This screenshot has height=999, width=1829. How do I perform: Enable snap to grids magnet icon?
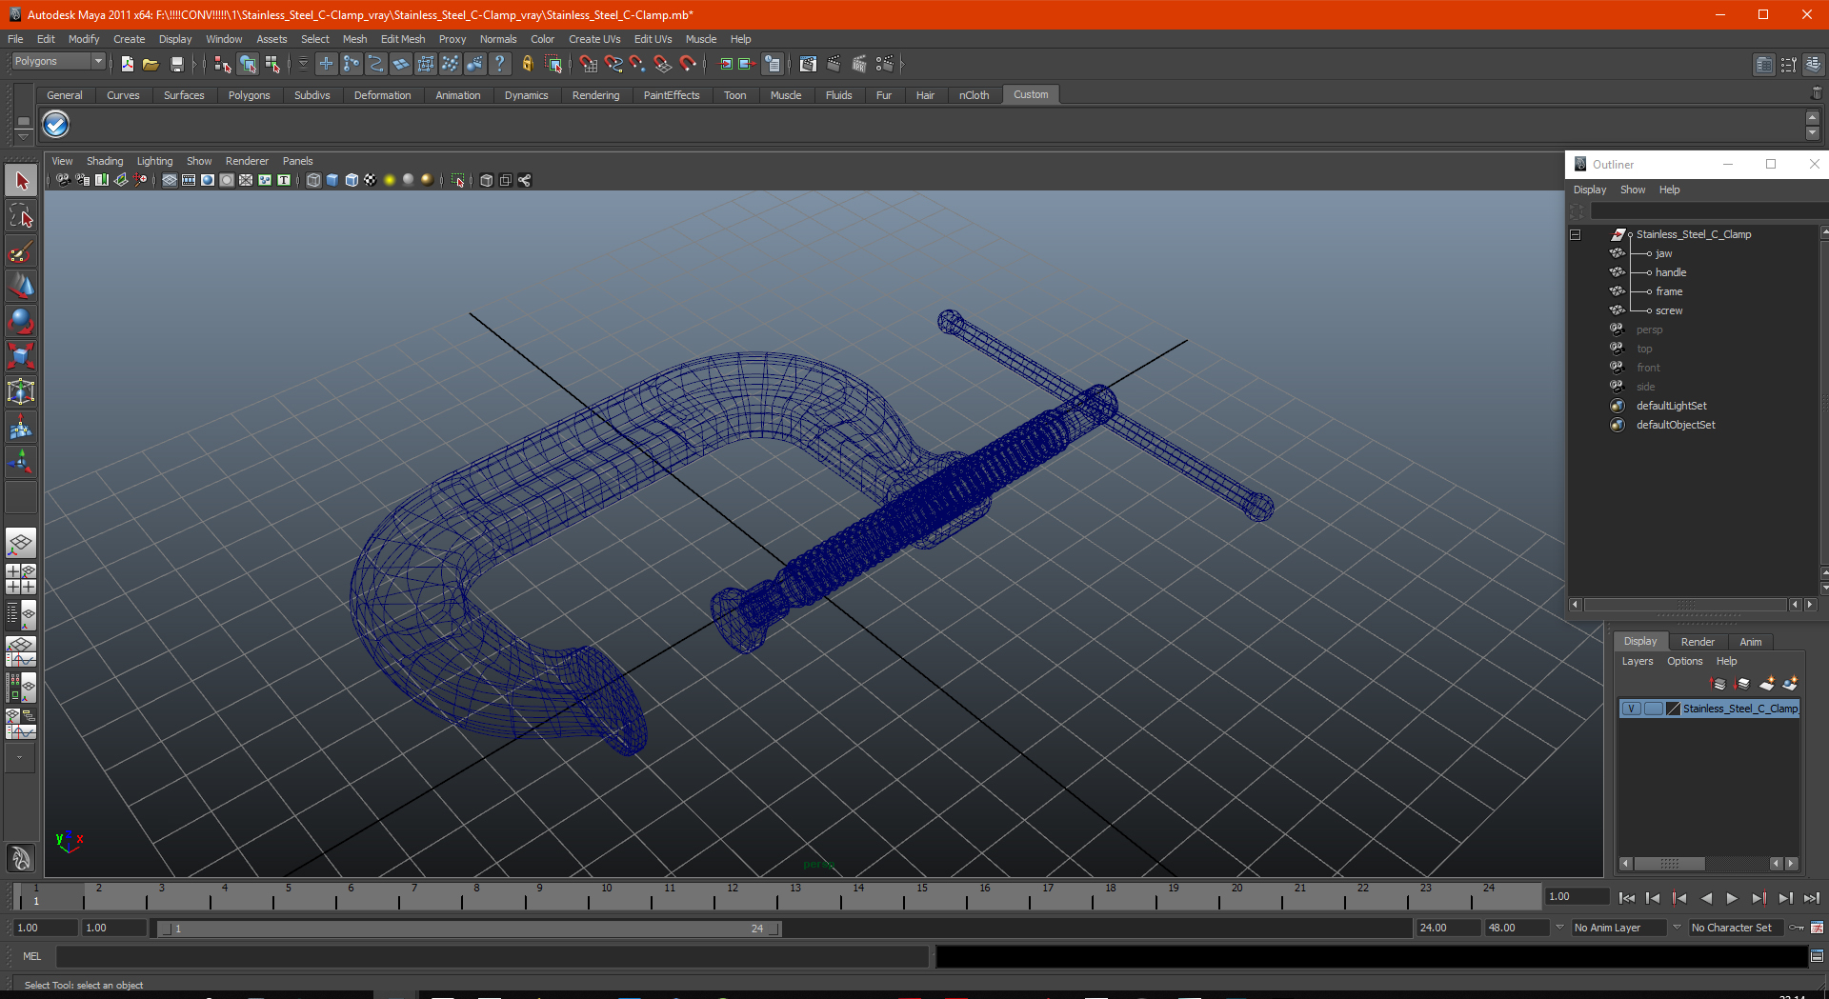click(x=588, y=64)
